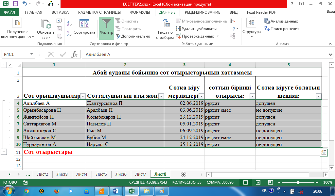335x196 pixels.
Task: Show outline level 2
Action: pyautogui.click(x=10, y=65)
